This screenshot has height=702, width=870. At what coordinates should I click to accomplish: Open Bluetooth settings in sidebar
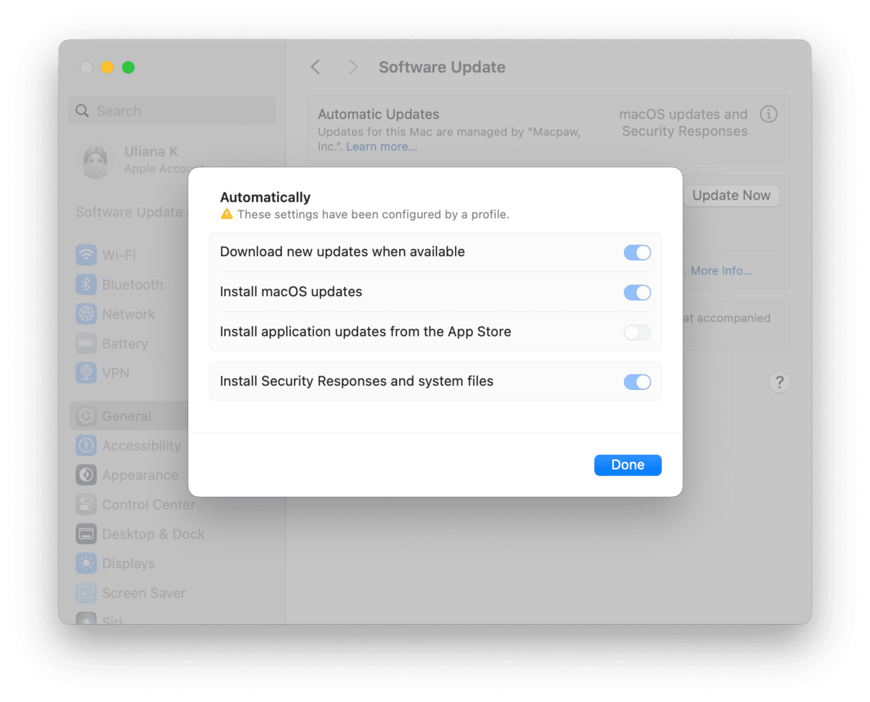tap(119, 285)
